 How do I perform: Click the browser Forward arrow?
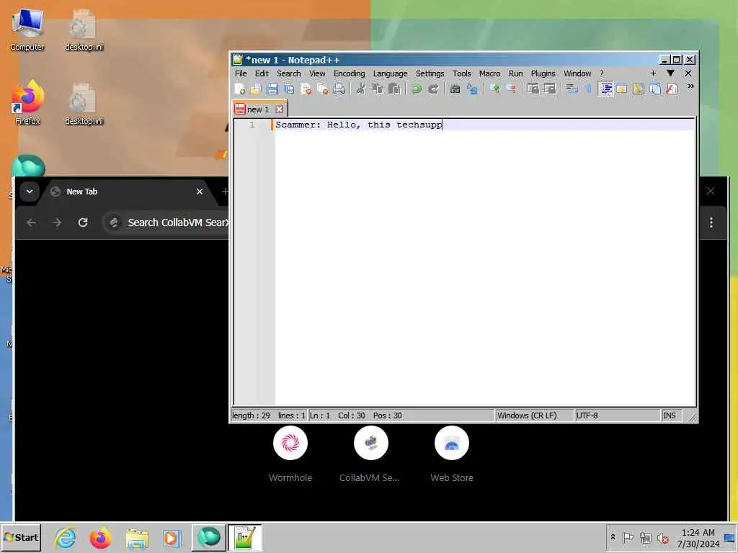(x=57, y=222)
